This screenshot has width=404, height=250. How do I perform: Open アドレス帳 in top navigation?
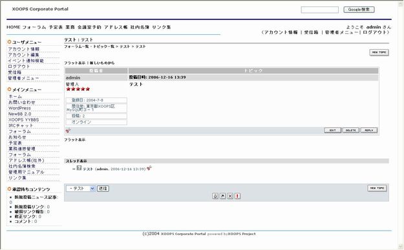[116, 27]
